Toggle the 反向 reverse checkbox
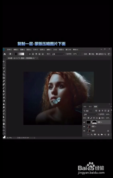113x178 pixels. (x=83, y=54)
